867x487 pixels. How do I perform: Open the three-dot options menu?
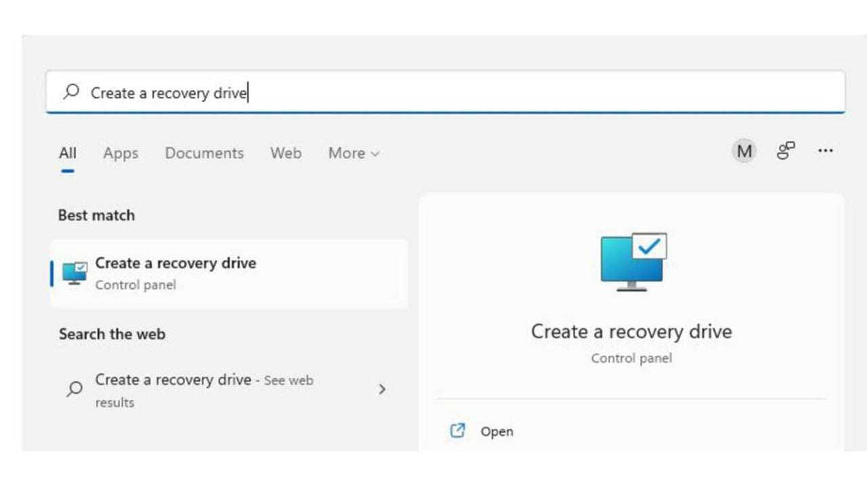(x=825, y=151)
